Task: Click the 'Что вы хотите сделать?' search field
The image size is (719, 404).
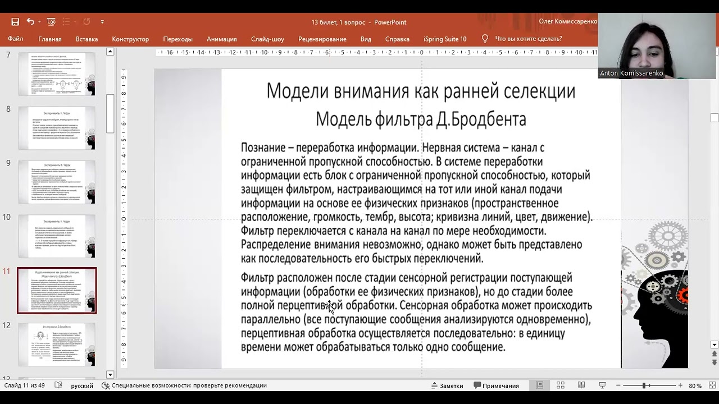Action: [x=529, y=39]
